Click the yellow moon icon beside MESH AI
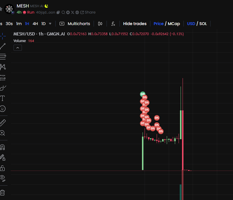 click(46, 6)
